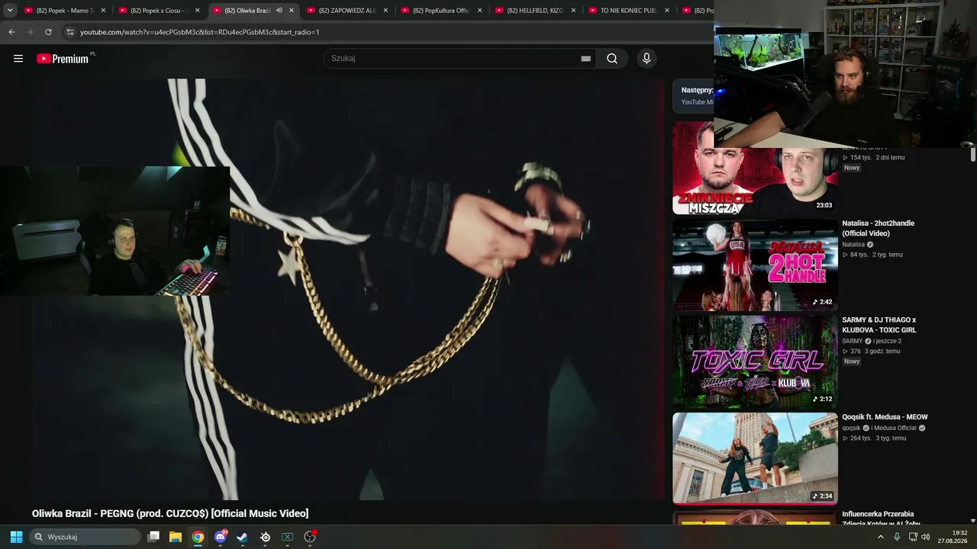Close the HELLFIELD, KIZO tab
The image size is (977, 549).
(x=573, y=11)
